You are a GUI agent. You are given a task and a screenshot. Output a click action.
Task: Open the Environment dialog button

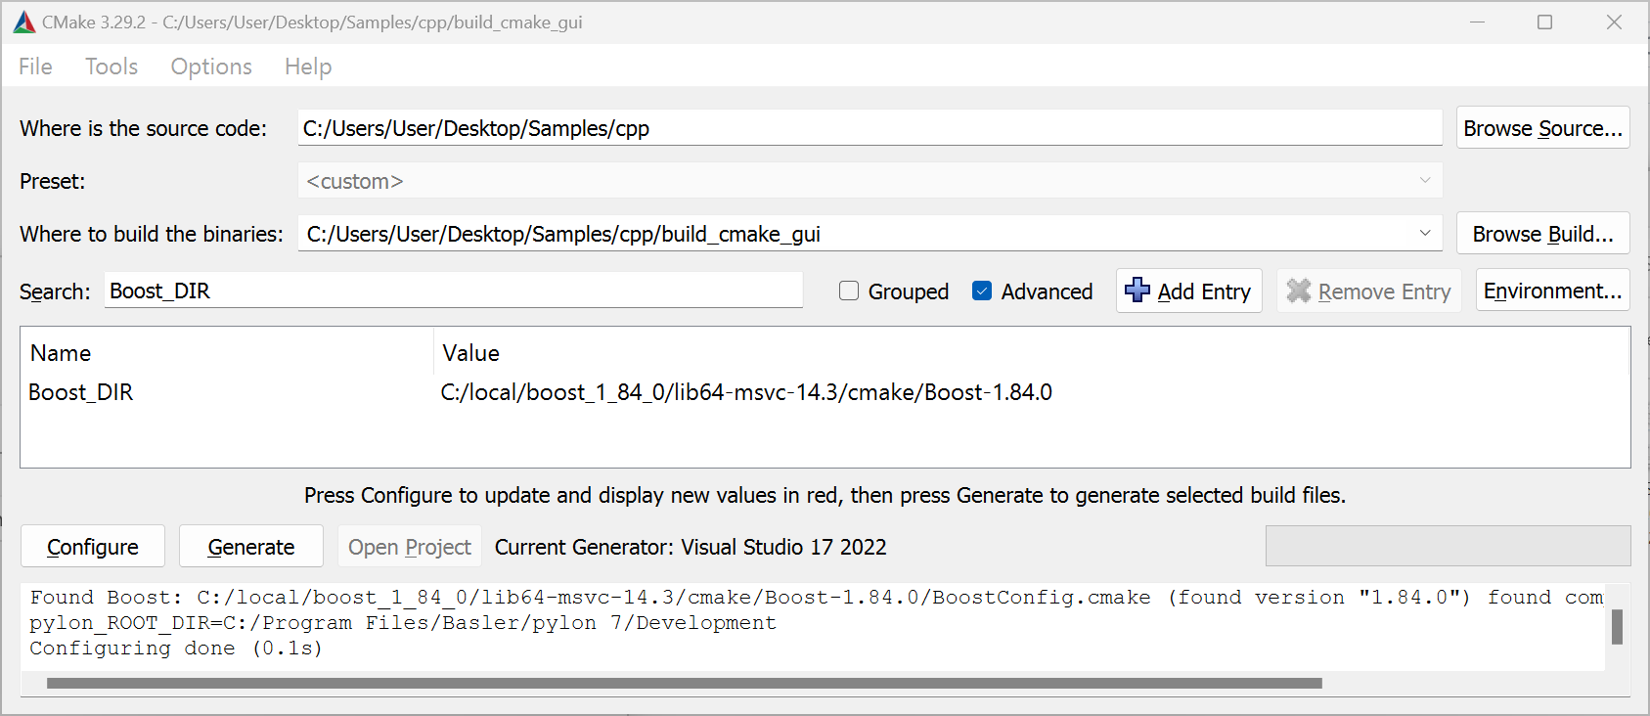pyautogui.click(x=1551, y=291)
